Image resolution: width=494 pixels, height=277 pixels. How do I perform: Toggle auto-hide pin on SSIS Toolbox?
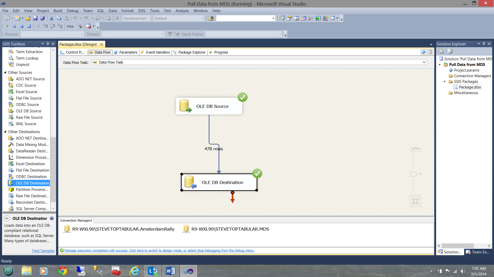click(48, 44)
